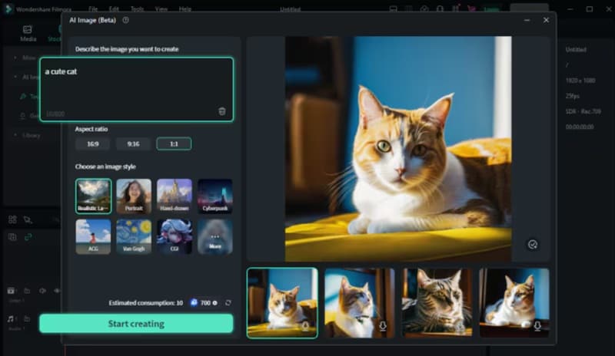Click the Filmora logo in title bar
Image resolution: width=615 pixels, height=356 pixels.
(x=8, y=8)
